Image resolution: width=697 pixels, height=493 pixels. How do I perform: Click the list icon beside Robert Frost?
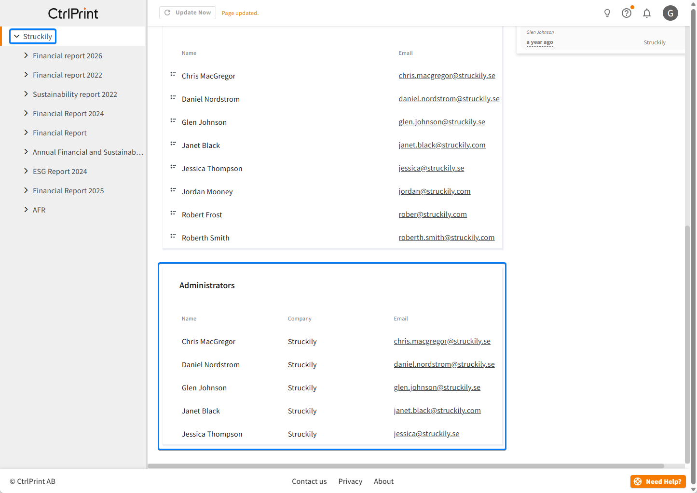pos(173,213)
